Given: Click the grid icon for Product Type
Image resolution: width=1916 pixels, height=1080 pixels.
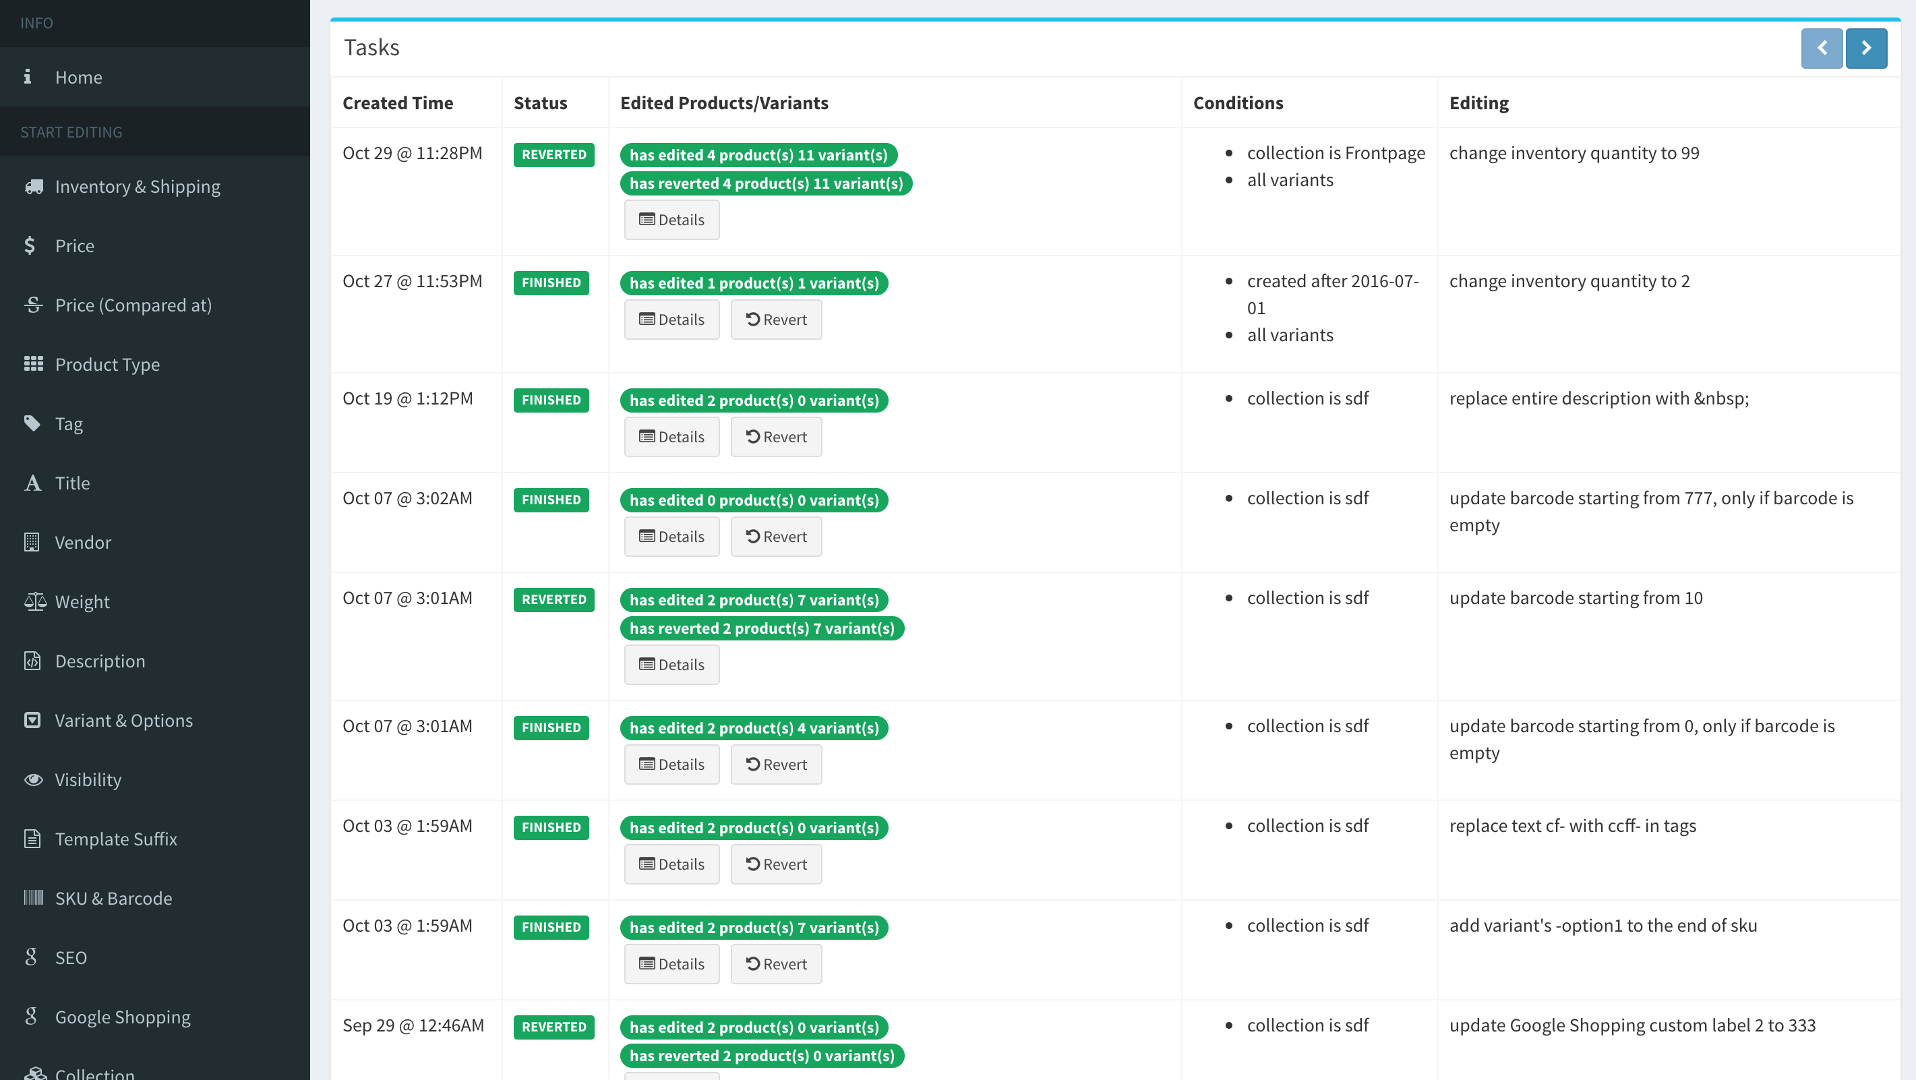Looking at the screenshot, I should (34, 364).
